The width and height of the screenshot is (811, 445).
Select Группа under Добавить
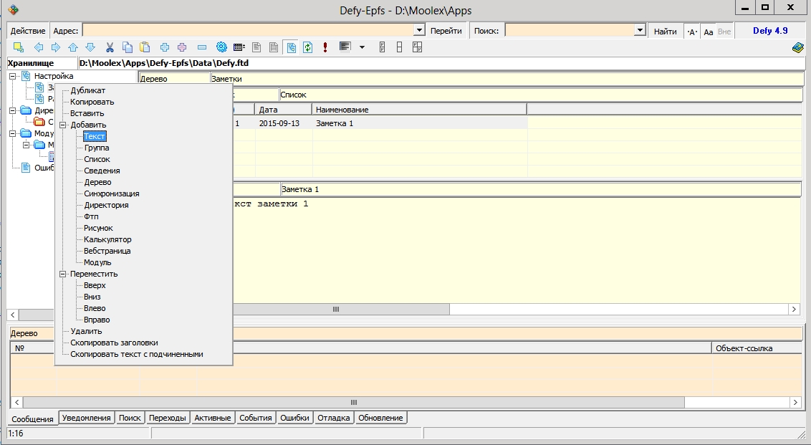coord(96,148)
